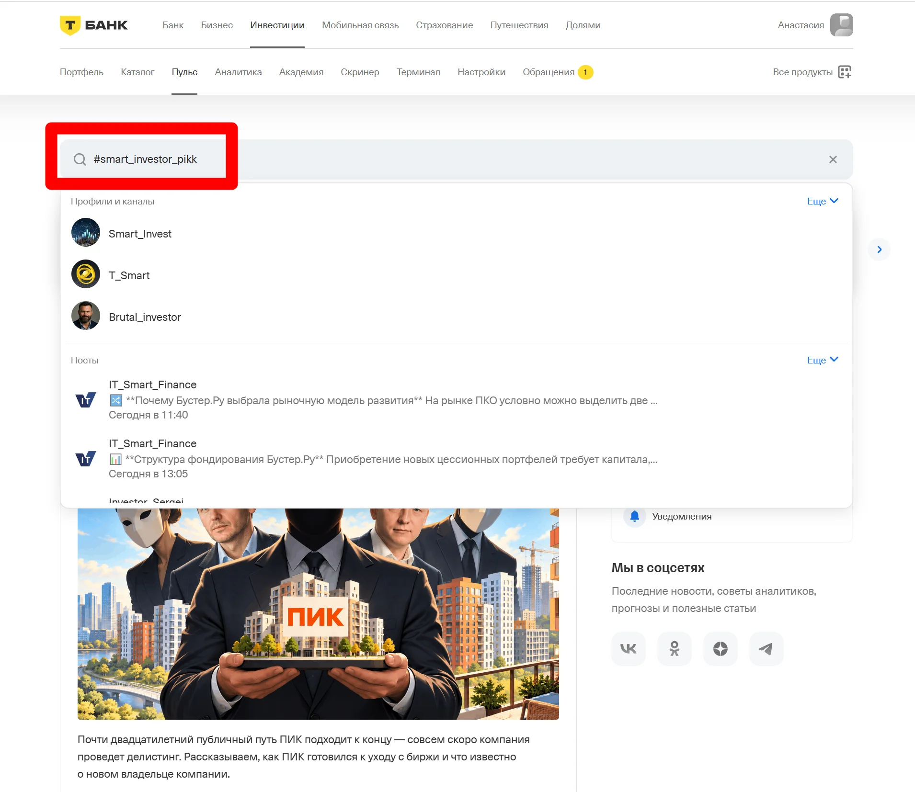Open the Страхование menu item
Image resolution: width=915 pixels, height=792 pixels.
coord(445,25)
